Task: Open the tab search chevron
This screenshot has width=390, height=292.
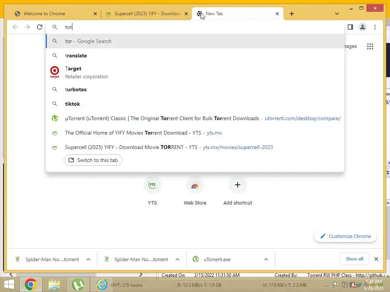Action: tap(337, 14)
